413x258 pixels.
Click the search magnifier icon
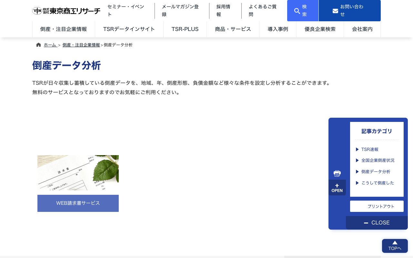297,11
